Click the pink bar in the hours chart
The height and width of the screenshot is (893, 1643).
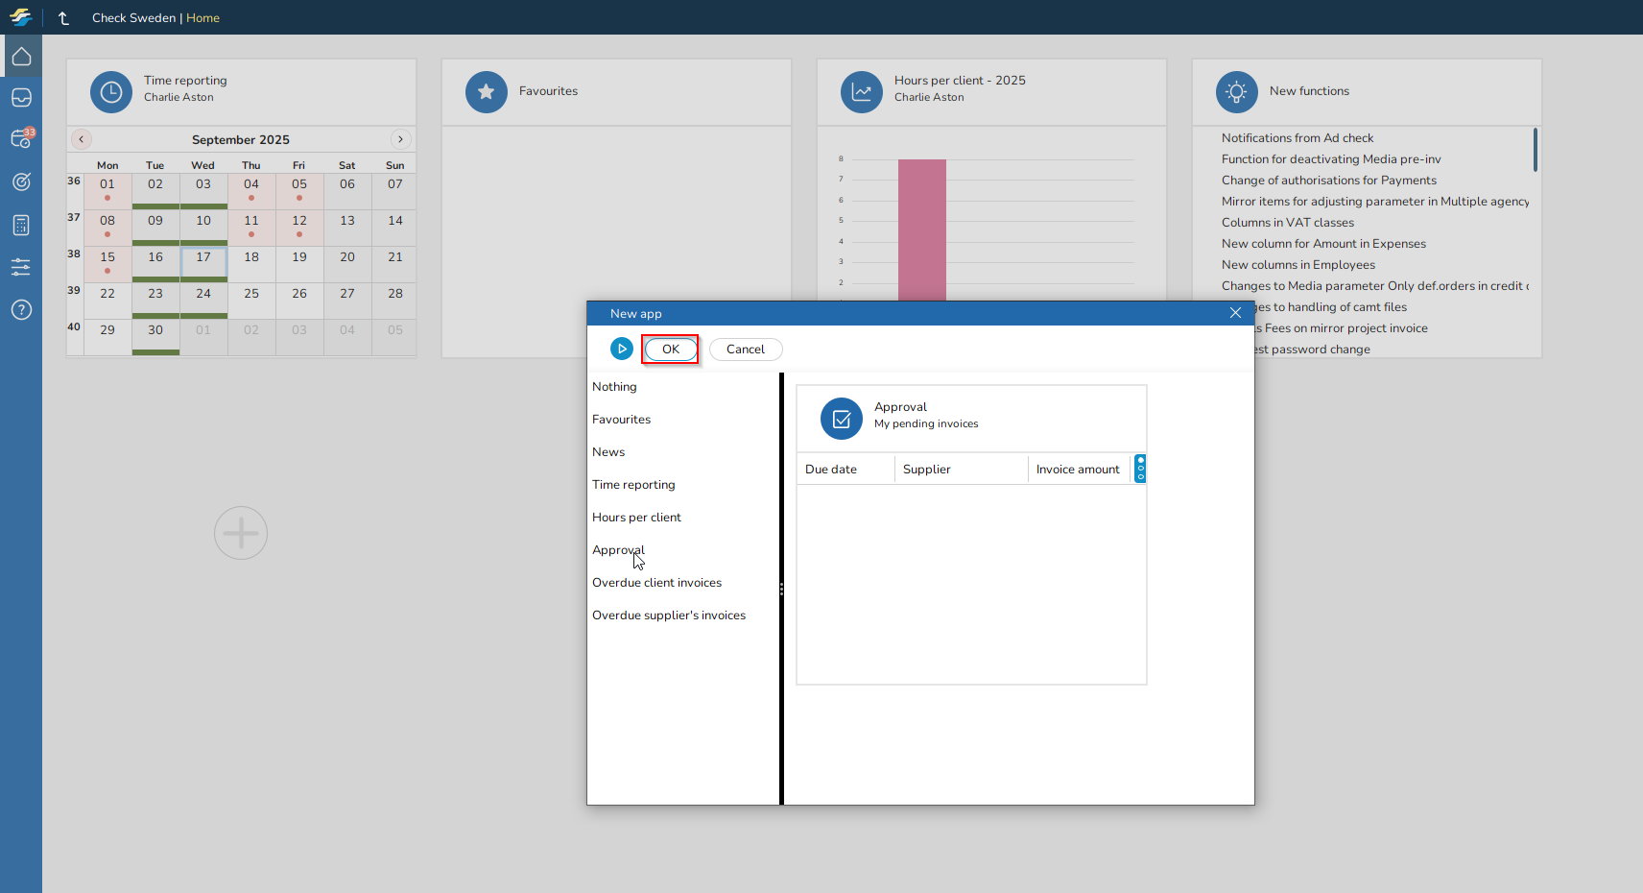click(921, 230)
